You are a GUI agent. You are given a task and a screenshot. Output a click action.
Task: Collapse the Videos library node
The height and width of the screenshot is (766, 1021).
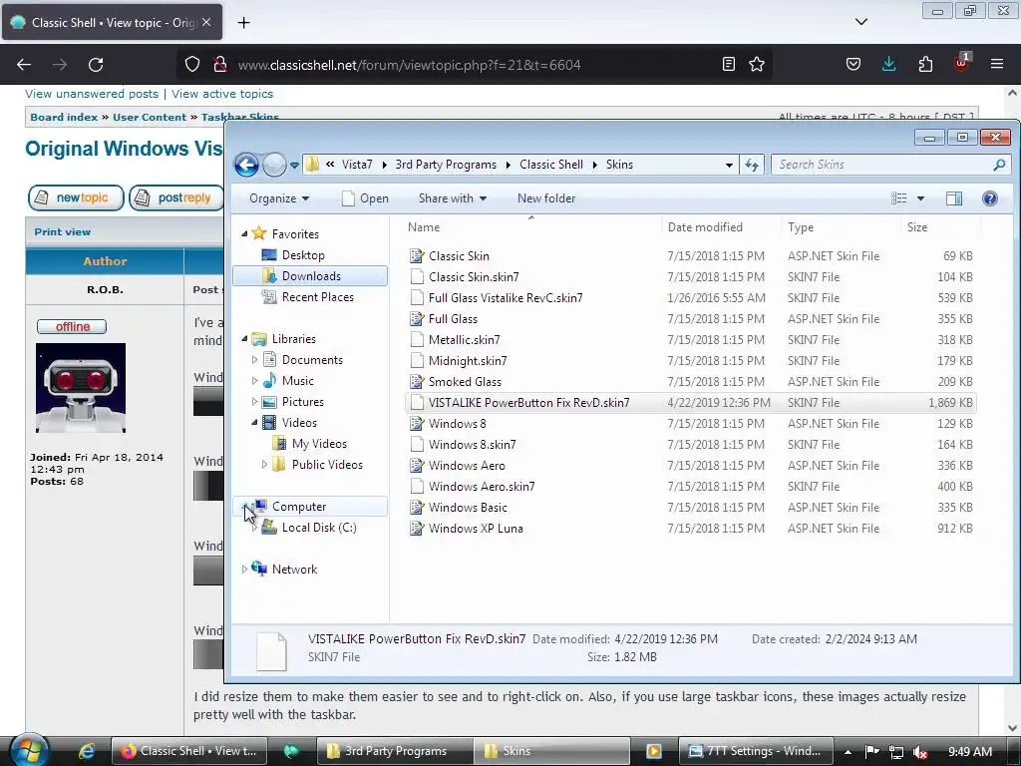pos(254,423)
